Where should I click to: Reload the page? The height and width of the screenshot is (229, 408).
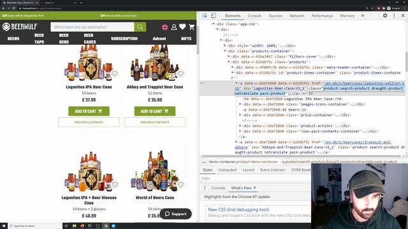point(13,8)
